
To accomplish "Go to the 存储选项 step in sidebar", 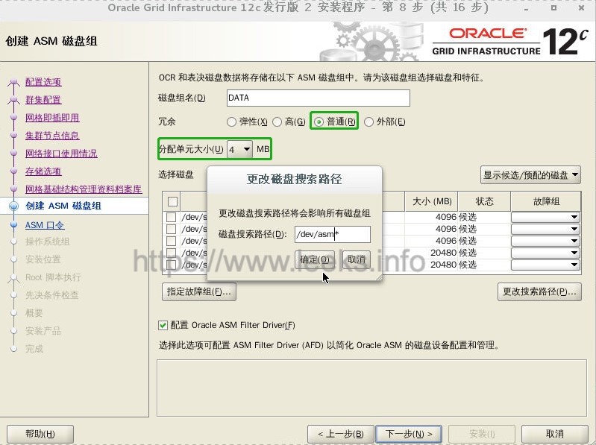I will pos(43,171).
